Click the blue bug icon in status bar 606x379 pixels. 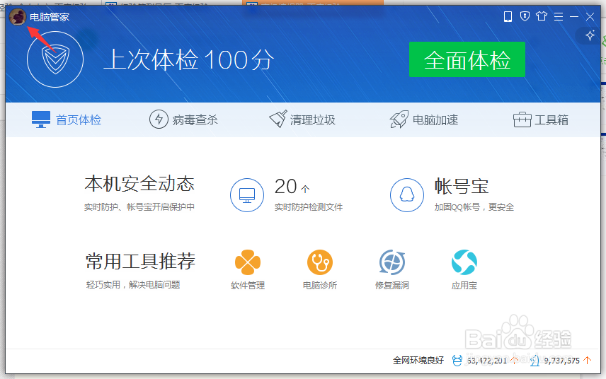pos(457,361)
